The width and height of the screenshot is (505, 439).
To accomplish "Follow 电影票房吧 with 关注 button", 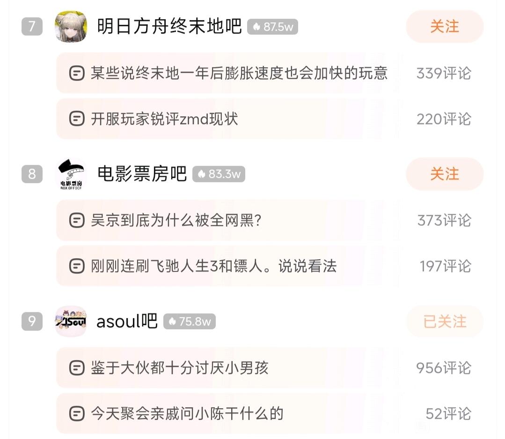I will coord(444,174).
